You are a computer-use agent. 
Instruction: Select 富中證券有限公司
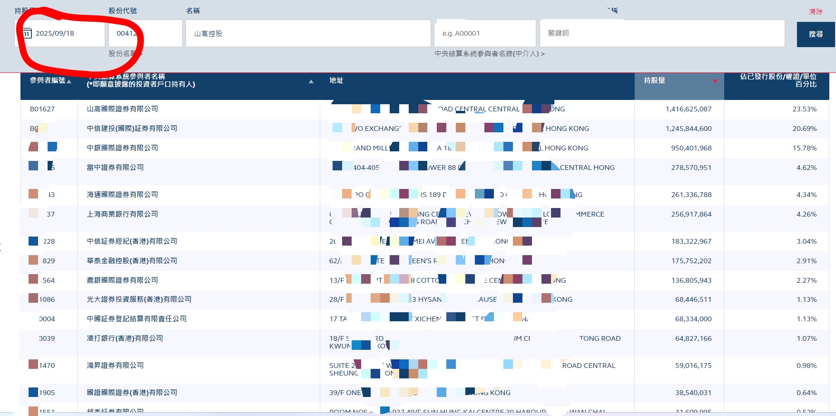[x=115, y=168]
